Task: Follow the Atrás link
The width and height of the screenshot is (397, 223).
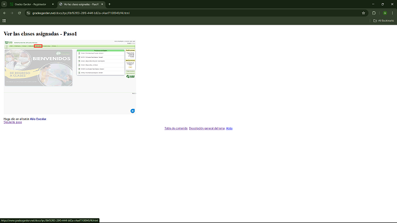Action: tap(229, 128)
